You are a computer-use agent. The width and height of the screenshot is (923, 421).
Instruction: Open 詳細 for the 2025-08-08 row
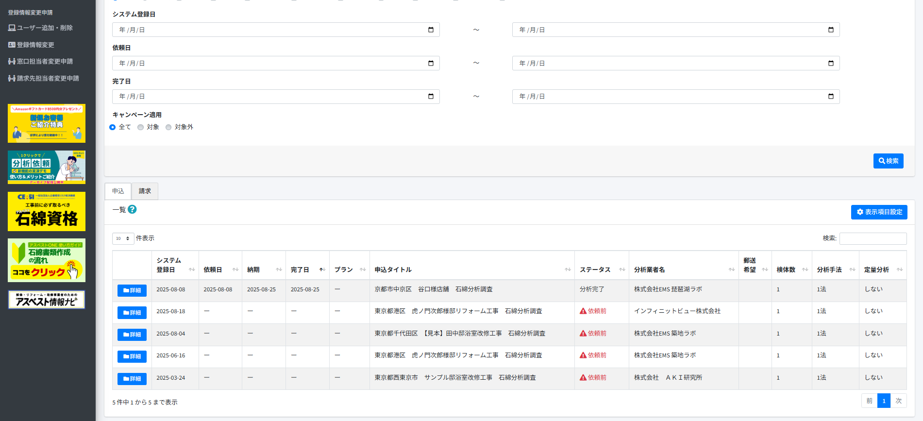click(x=132, y=290)
